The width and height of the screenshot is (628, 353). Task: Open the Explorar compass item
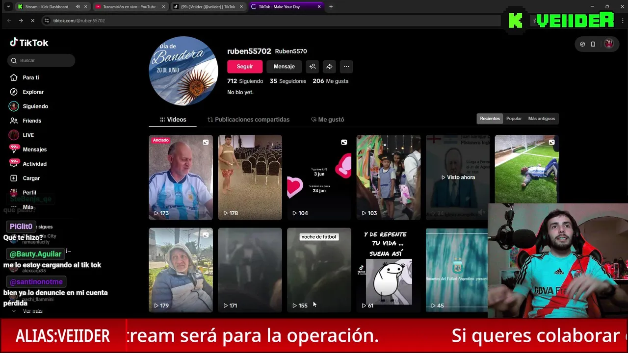[27, 92]
